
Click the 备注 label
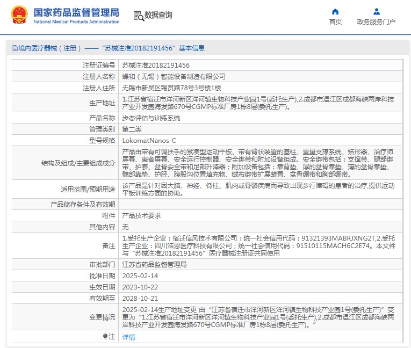109,246
